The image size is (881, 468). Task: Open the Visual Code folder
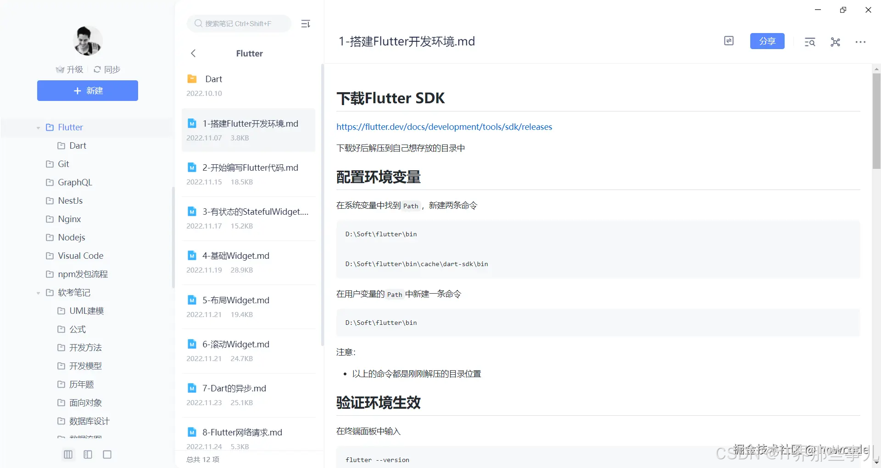80,256
